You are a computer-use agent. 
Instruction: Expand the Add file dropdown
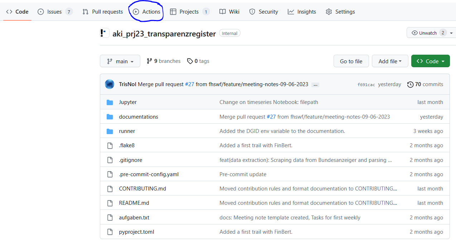pos(390,61)
